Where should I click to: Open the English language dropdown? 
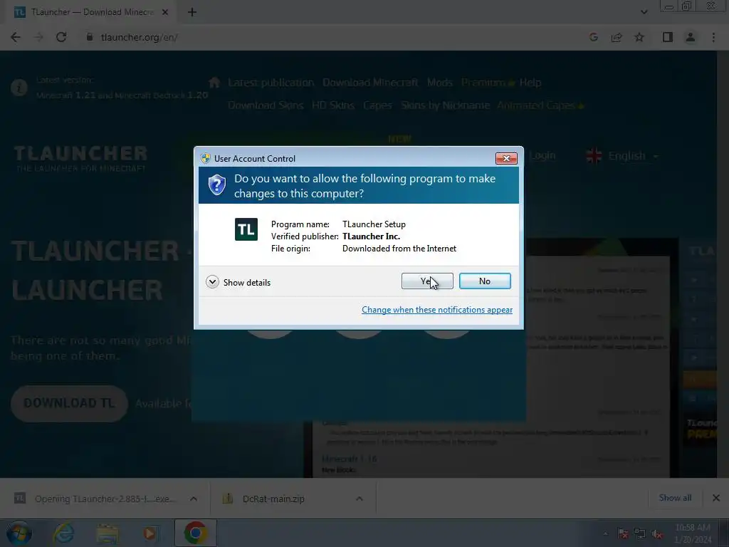pyautogui.click(x=622, y=156)
